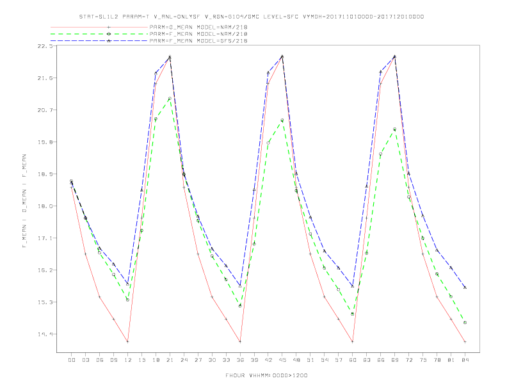Click x-axis tick label 21
Viewport: 507px width, 392px height.
[x=170, y=360]
